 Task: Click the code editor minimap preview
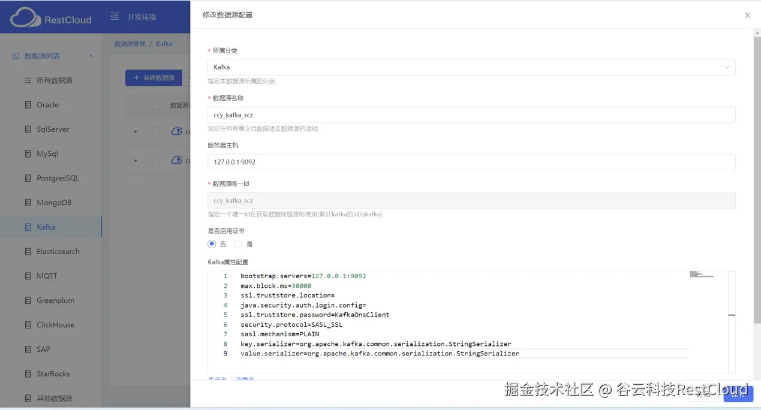pyautogui.click(x=702, y=275)
